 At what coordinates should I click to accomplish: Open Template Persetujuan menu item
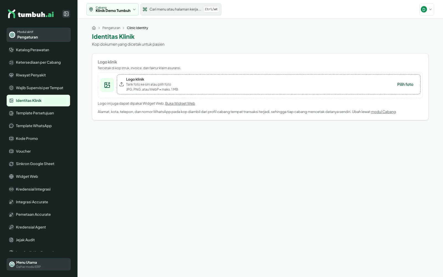(x=38, y=113)
